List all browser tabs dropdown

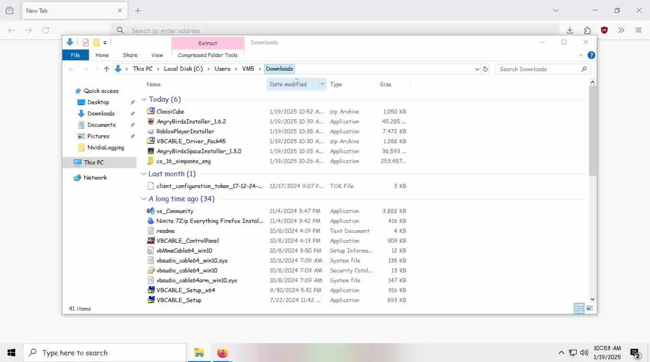(556, 10)
